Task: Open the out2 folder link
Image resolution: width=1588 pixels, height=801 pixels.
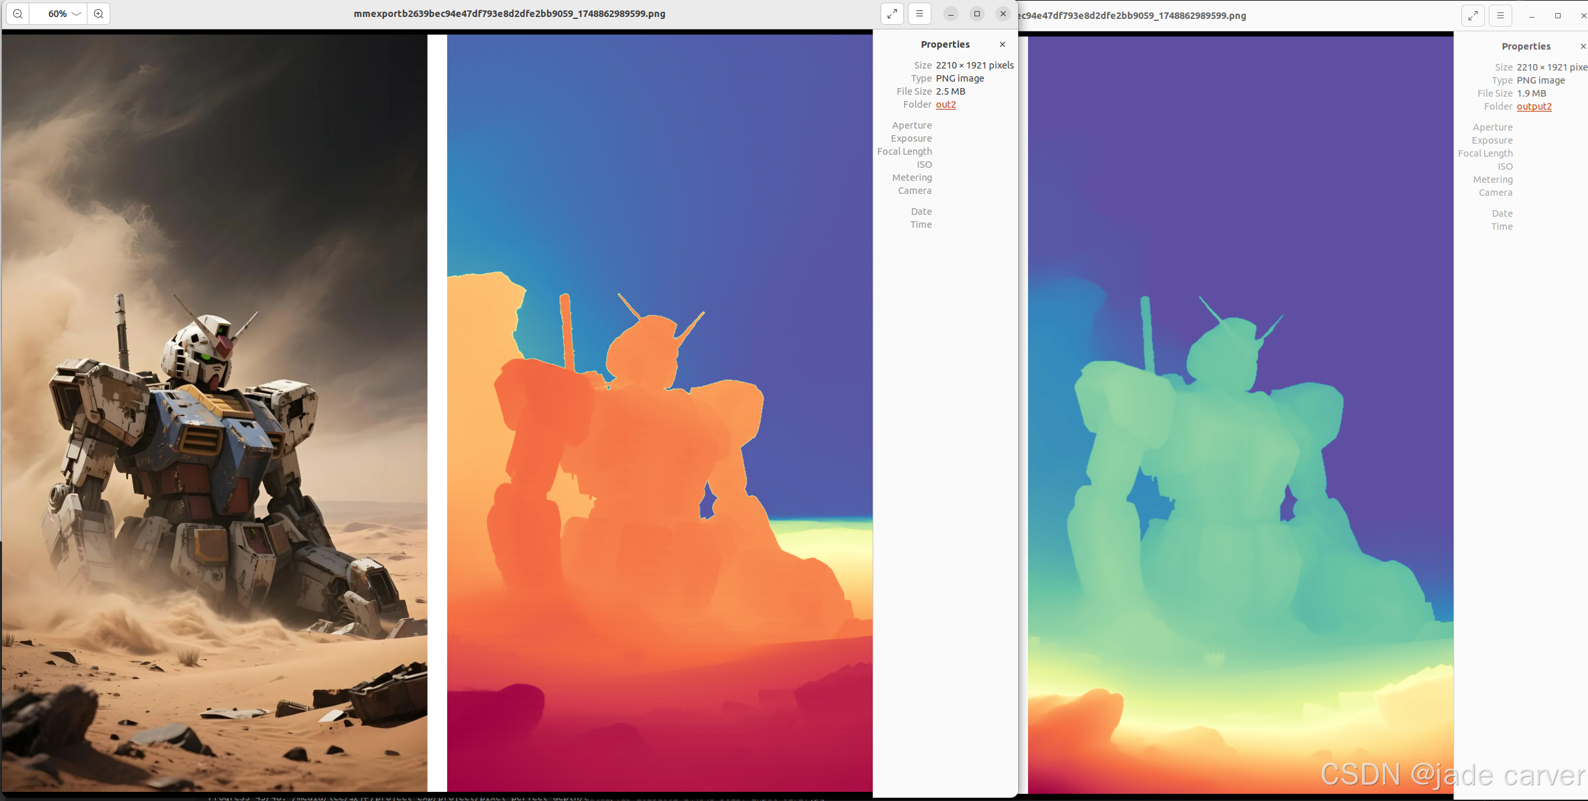Action: (x=946, y=104)
